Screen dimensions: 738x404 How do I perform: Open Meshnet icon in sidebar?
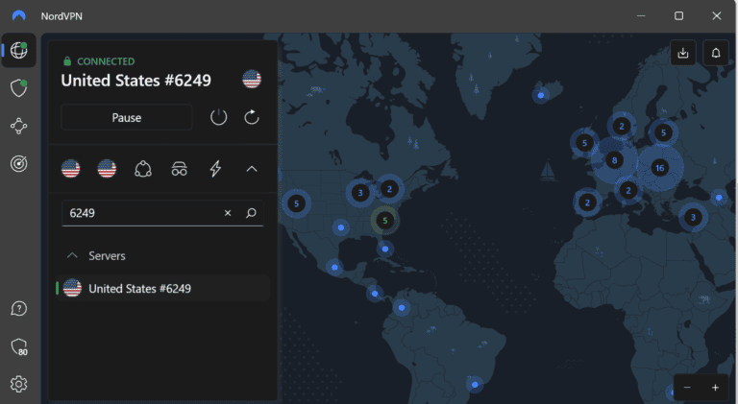18,126
